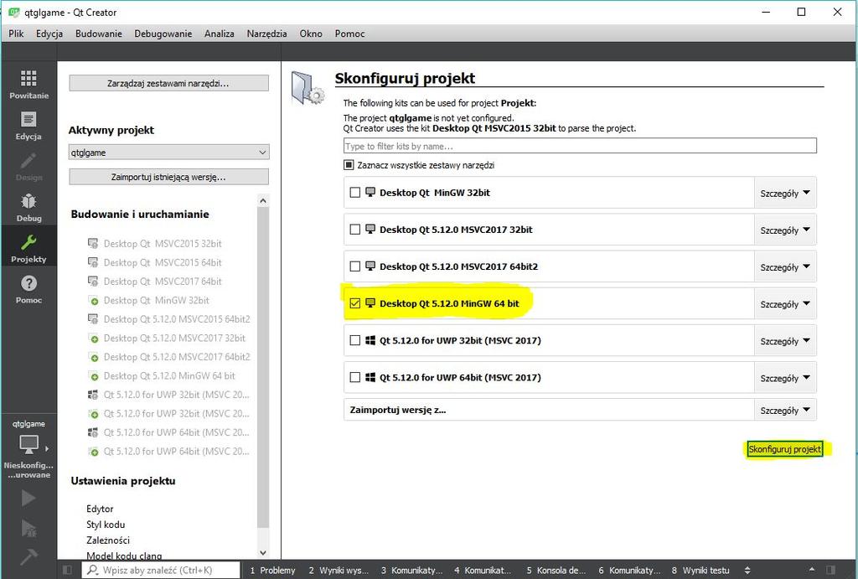Uncheck Desktop Qt 5.12.0 MinGW 64 bit kit

coord(355,303)
